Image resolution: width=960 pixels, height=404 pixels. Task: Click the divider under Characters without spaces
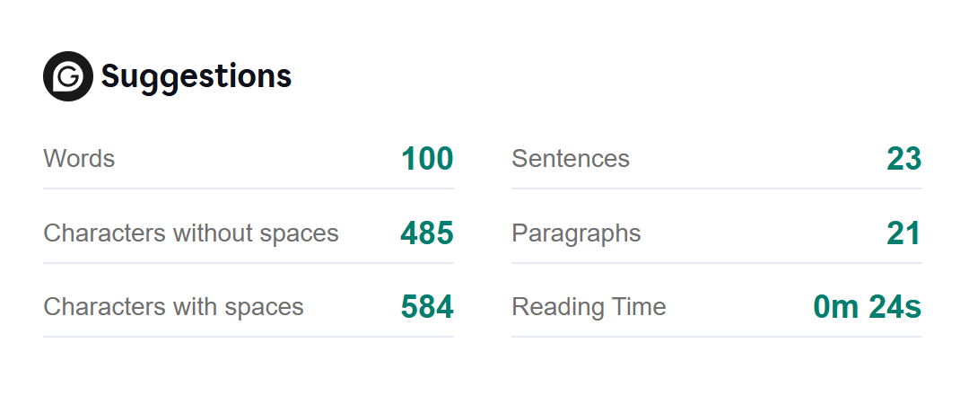pos(249,263)
